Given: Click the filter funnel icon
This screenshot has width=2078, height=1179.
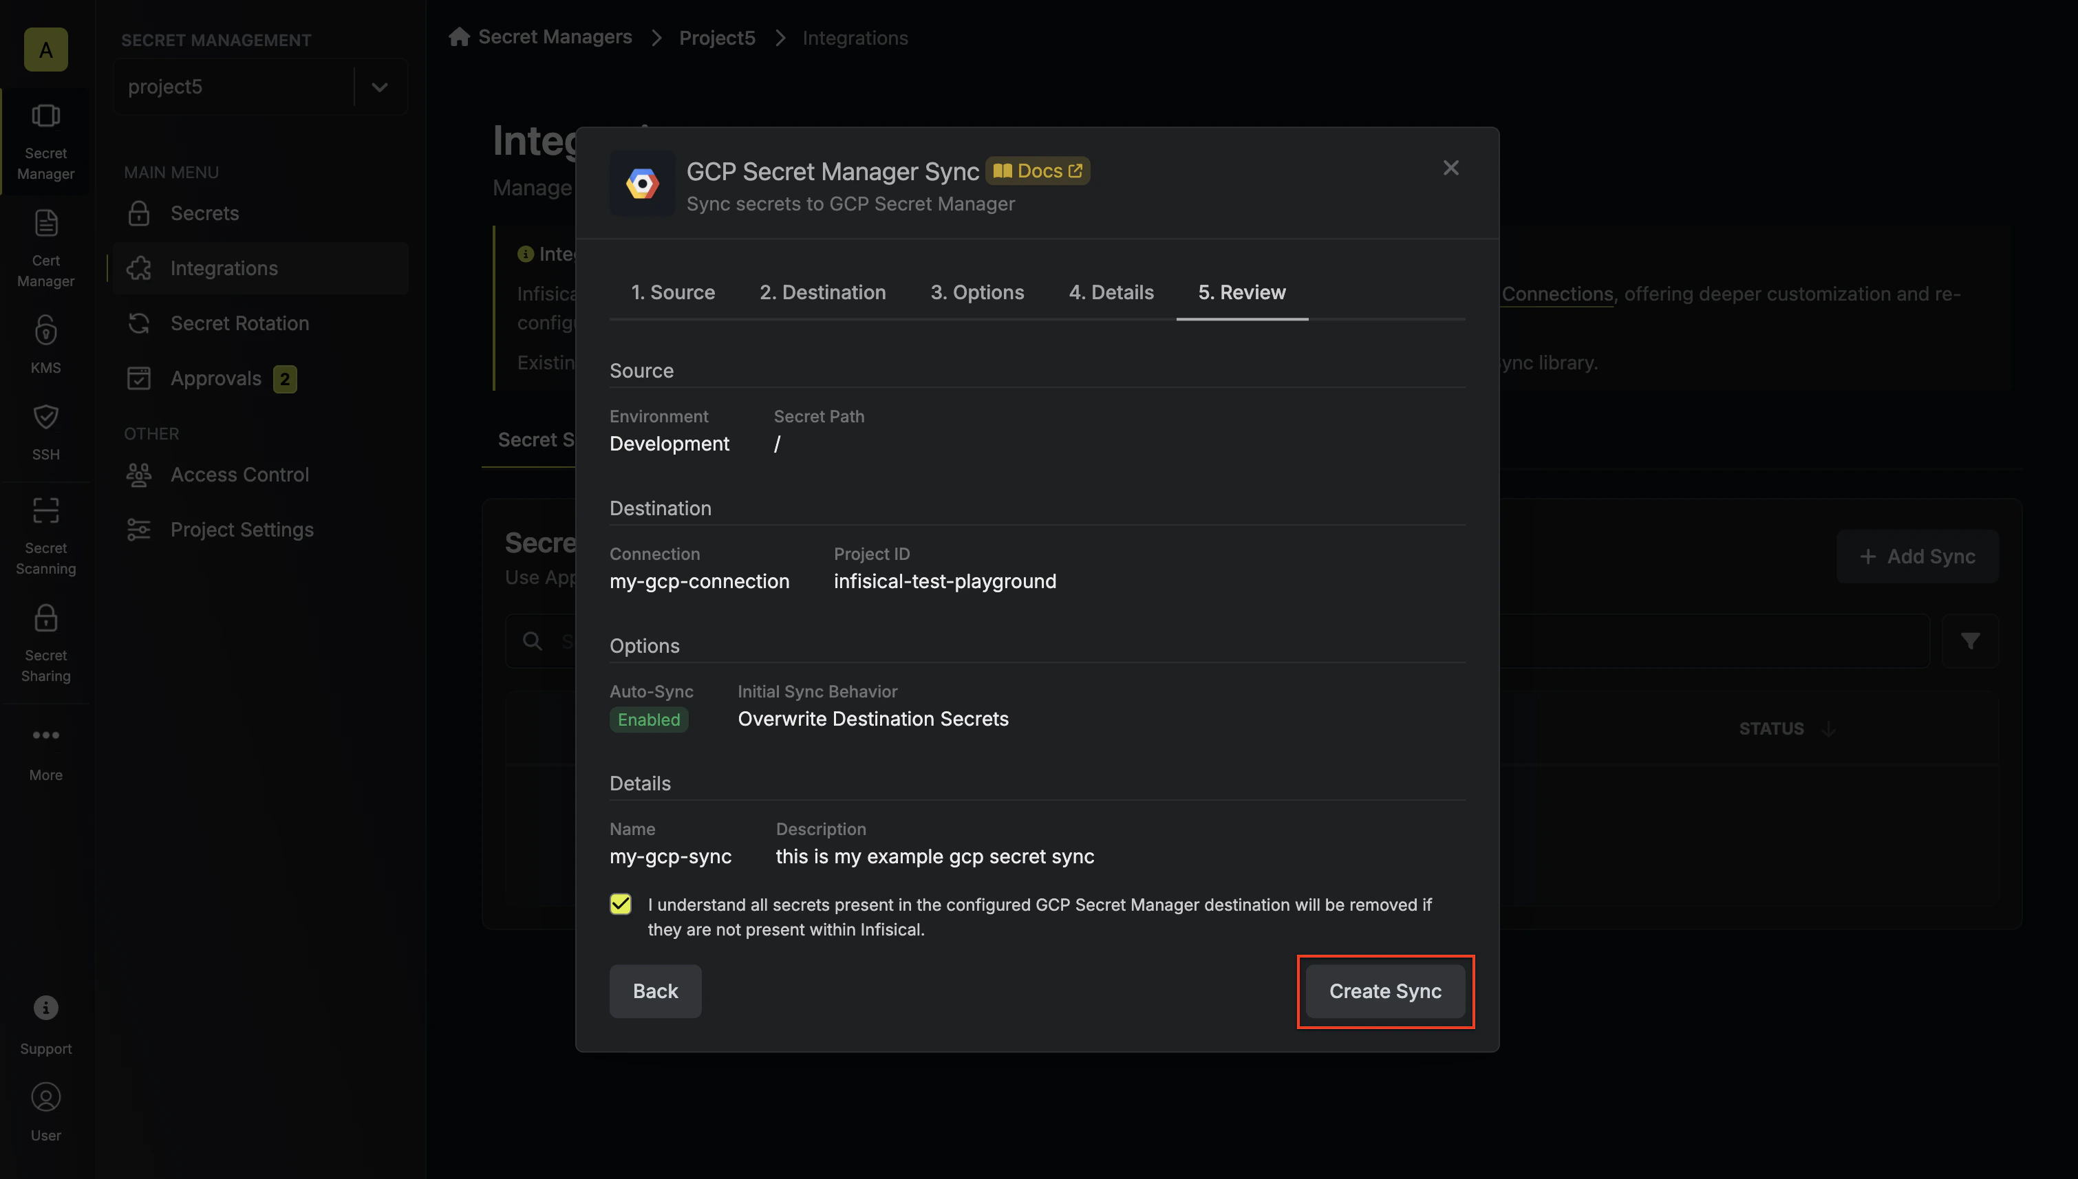Looking at the screenshot, I should [x=1970, y=640].
